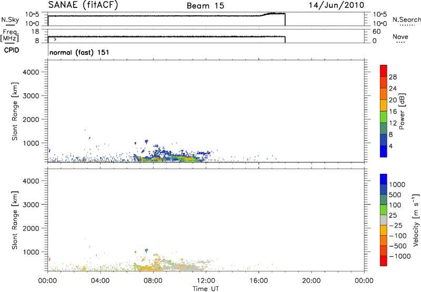Pick the blue segment above 1000 m/s

click(384, 179)
